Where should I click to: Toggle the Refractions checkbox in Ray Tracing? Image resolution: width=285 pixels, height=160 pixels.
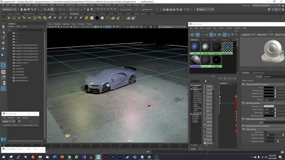(265, 132)
